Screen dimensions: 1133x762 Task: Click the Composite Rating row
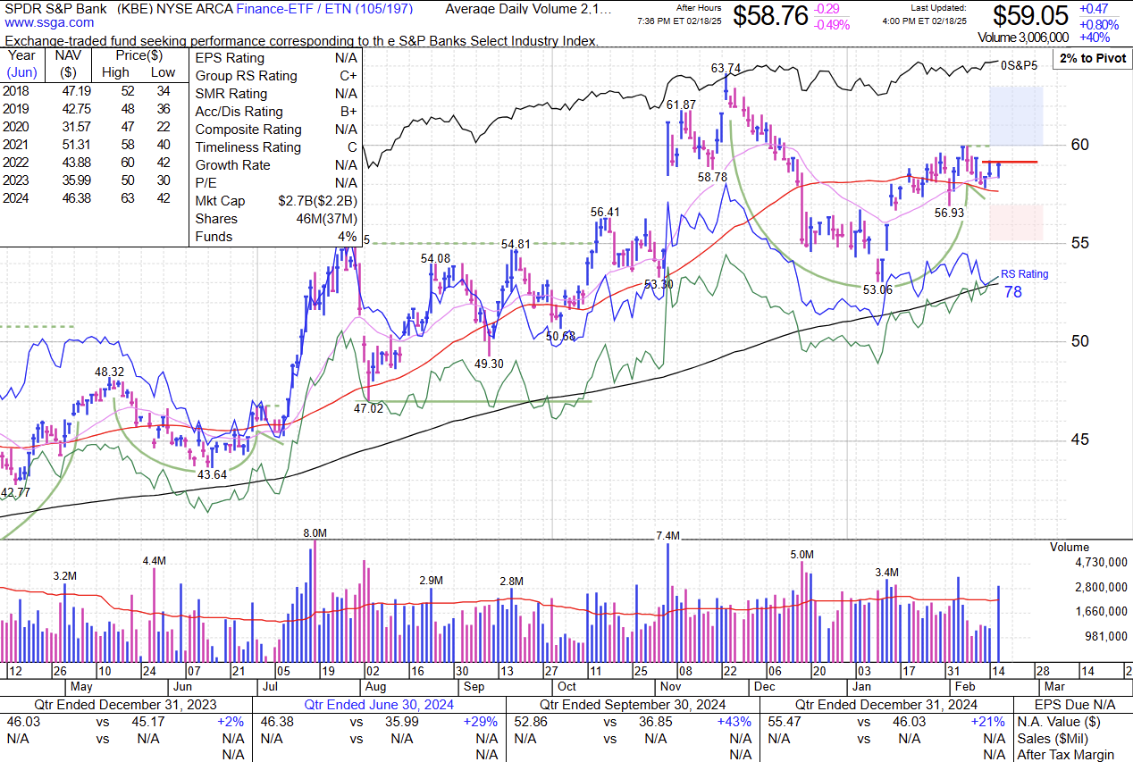[x=276, y=130]
